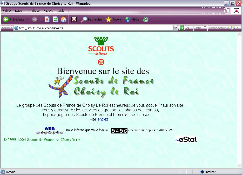This screenshot has width=243, height=175.
Task: Click the small red scout cross emblem
Action: [101, 62]
